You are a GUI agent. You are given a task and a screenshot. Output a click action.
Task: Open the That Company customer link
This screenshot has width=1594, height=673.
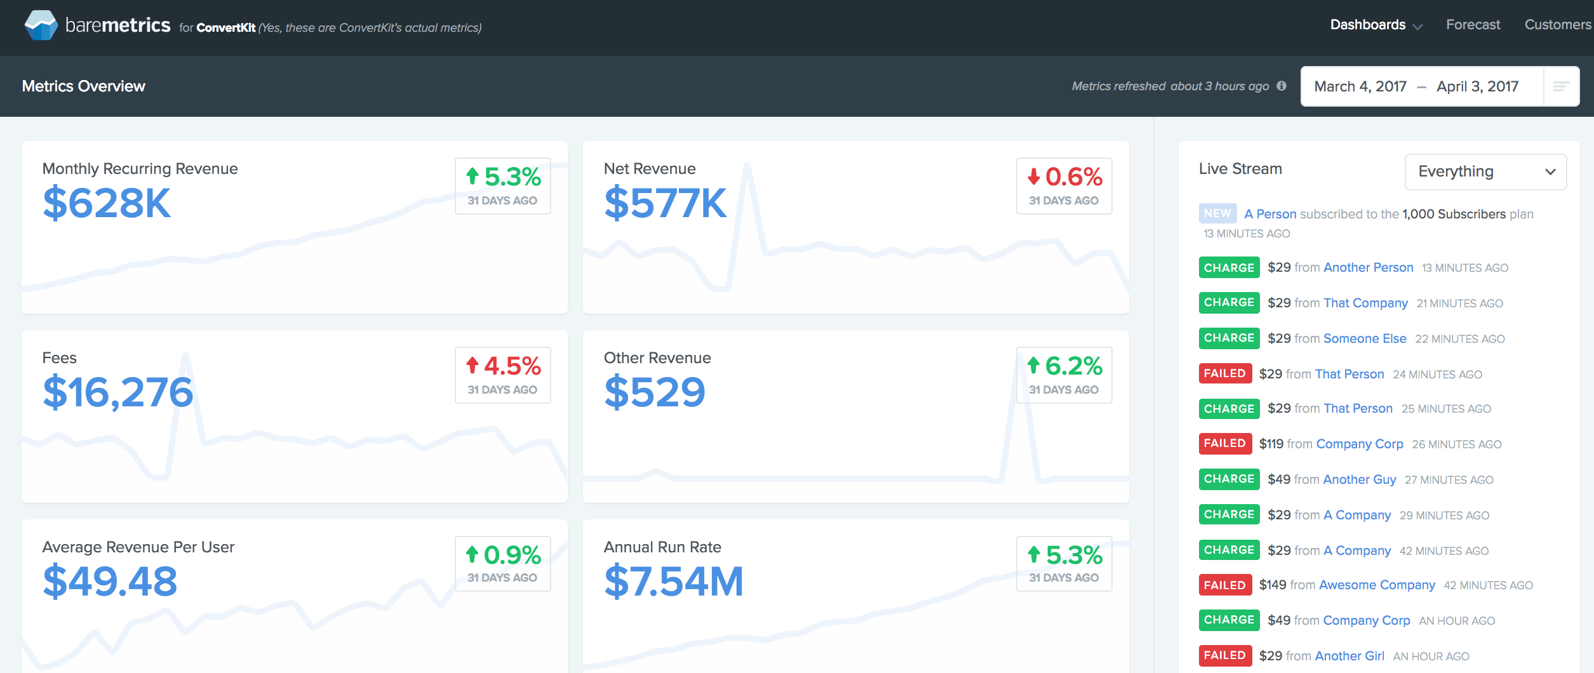click(x=1365, y=303)
